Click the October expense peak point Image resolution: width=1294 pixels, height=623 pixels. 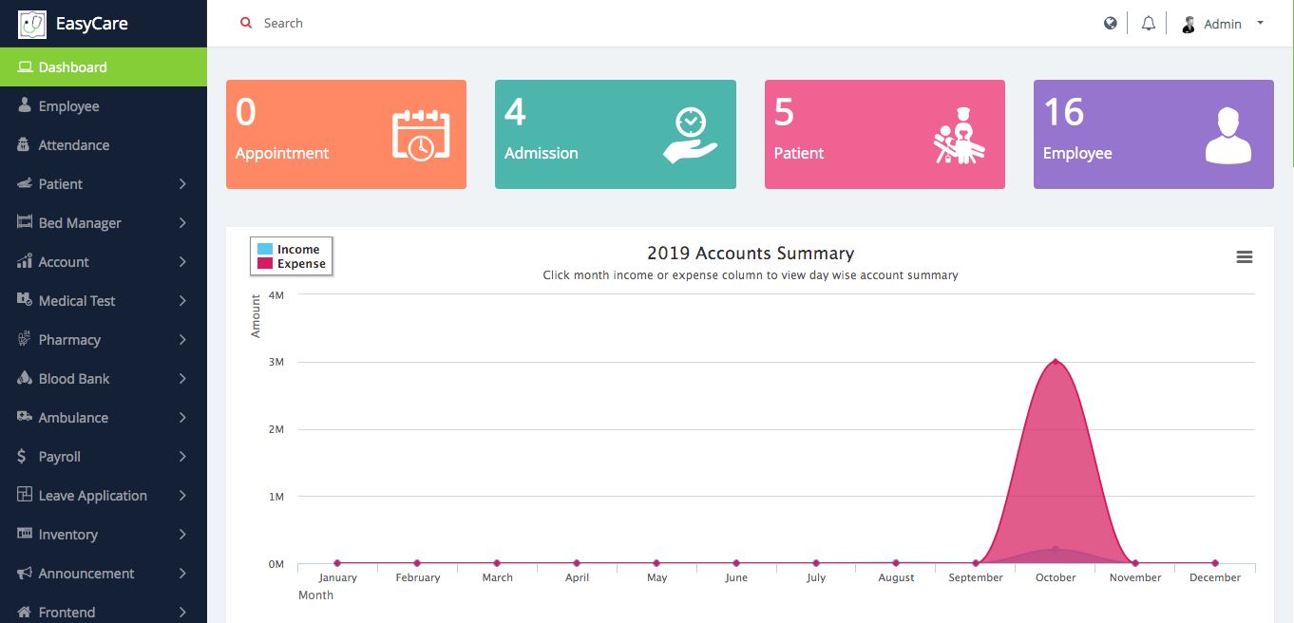coord(1056,362)
